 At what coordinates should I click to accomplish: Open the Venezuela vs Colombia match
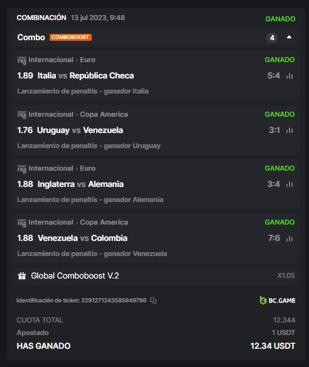pos(82,238)
